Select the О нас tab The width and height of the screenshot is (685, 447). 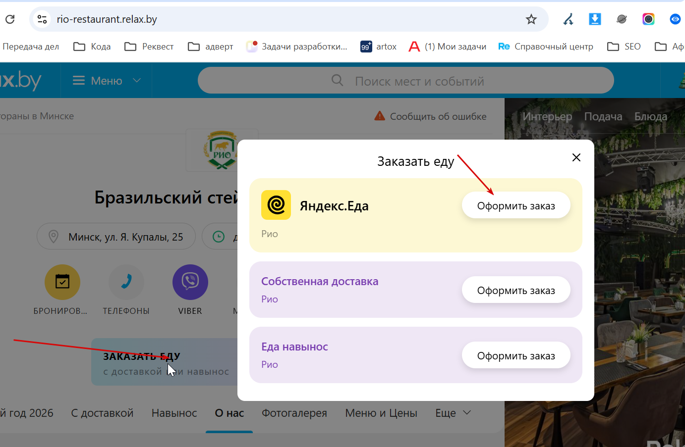pyautogui.click(x=229, y=413)
